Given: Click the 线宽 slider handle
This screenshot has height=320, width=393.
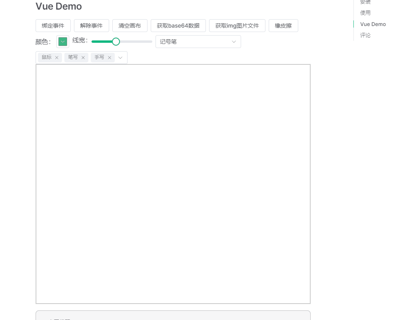Looking at the screenshot, I should [116, 41].
